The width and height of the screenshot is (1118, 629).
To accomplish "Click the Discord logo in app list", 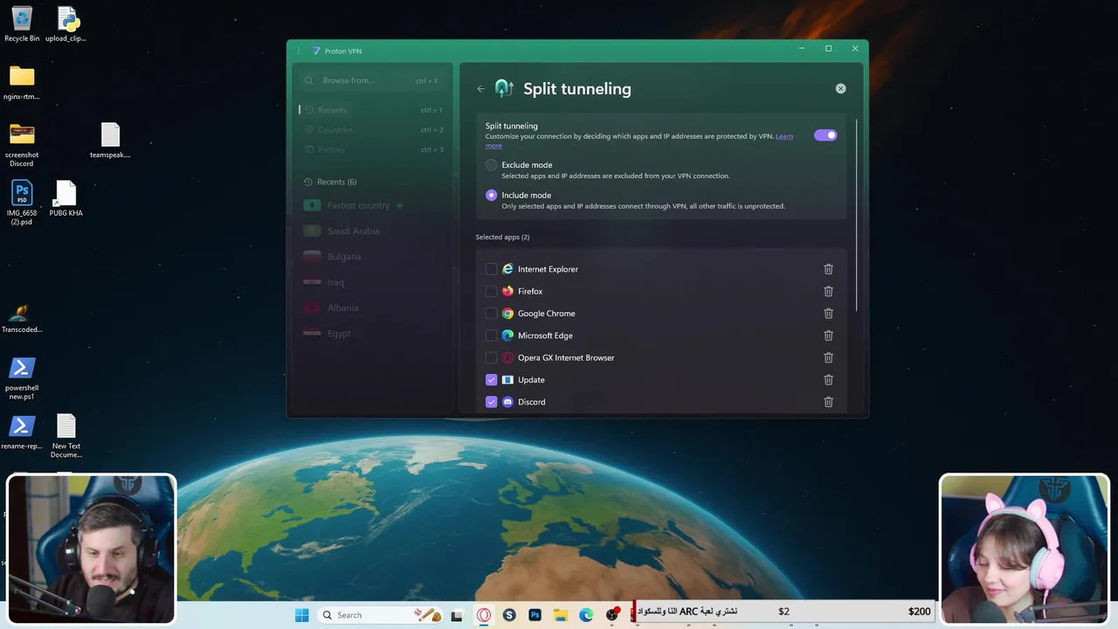I will point(507,402).
